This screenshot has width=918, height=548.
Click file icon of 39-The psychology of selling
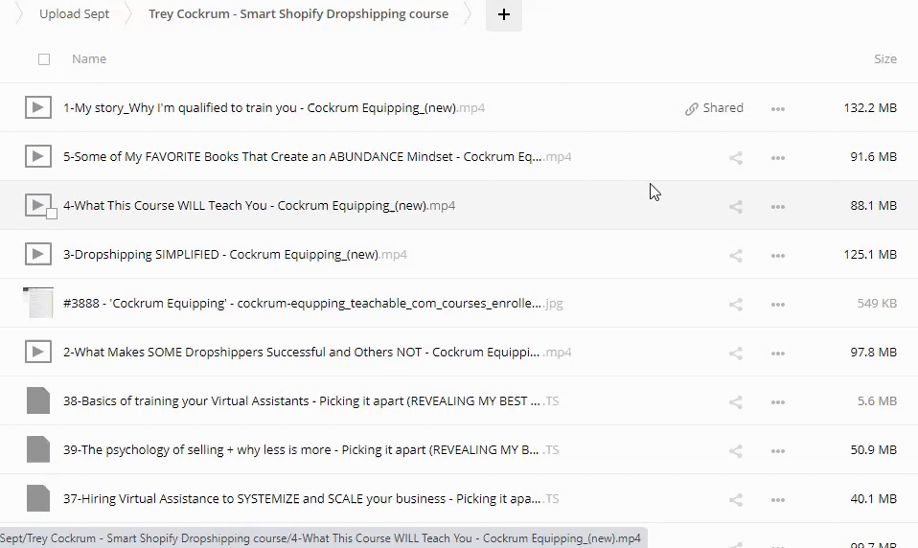pos(37,450)
